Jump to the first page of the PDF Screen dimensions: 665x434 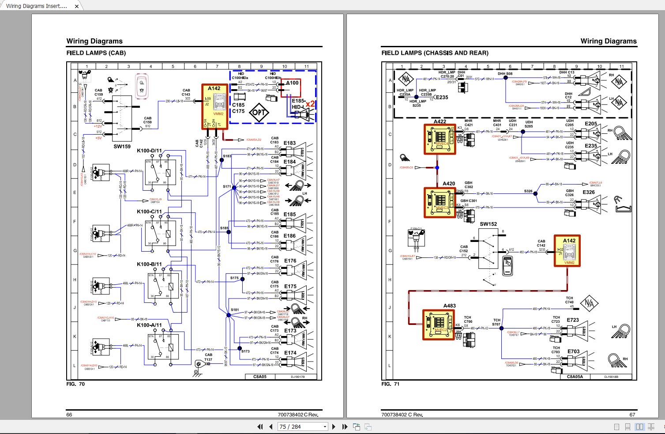[260, 427]
